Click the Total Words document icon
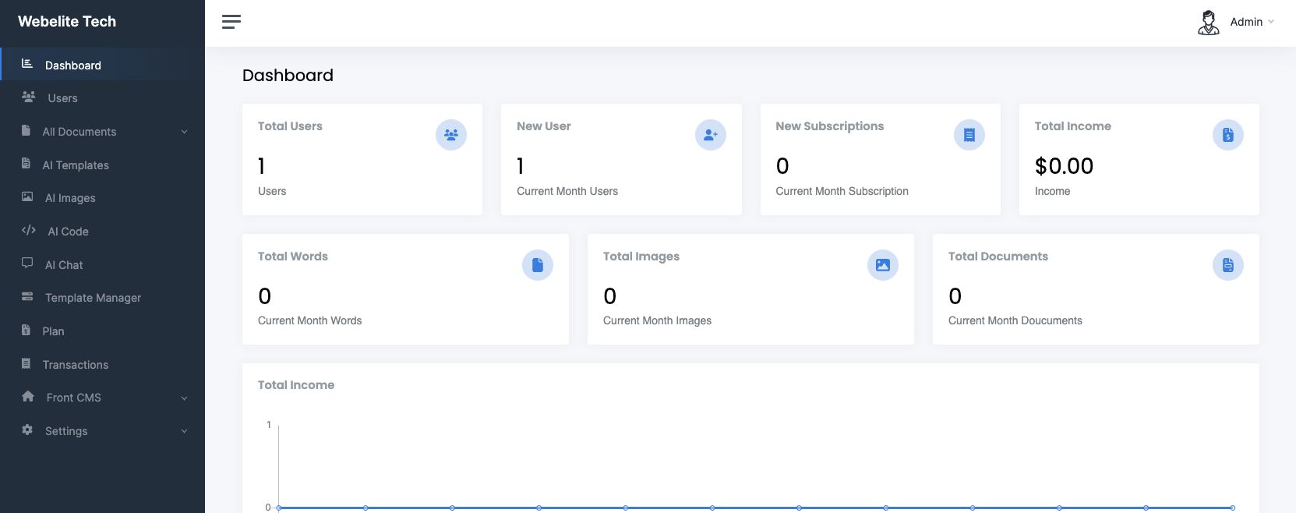The height and width of the screenshot is (513, 1296). click(x=537, y=265)
